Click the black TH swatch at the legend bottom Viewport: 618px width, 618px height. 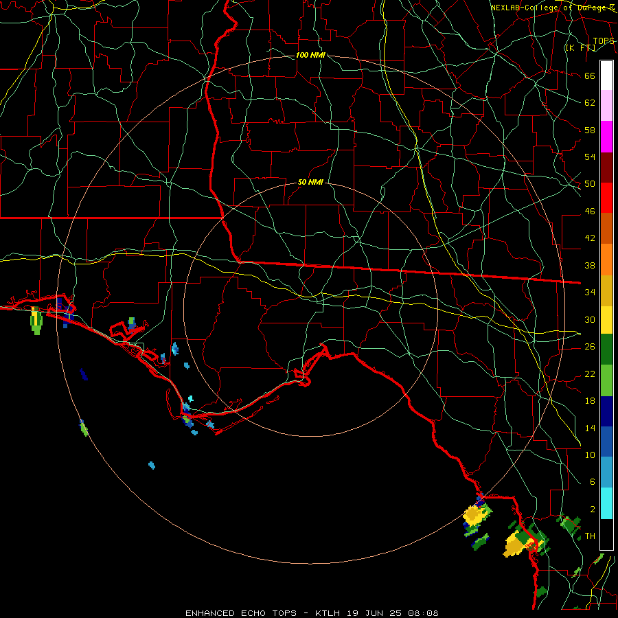606,534
